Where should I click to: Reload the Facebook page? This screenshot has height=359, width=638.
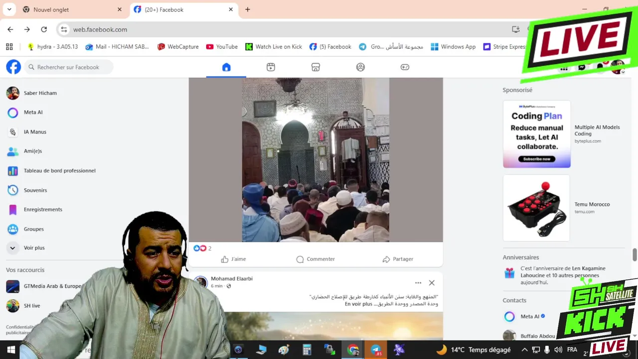[44, 29]
